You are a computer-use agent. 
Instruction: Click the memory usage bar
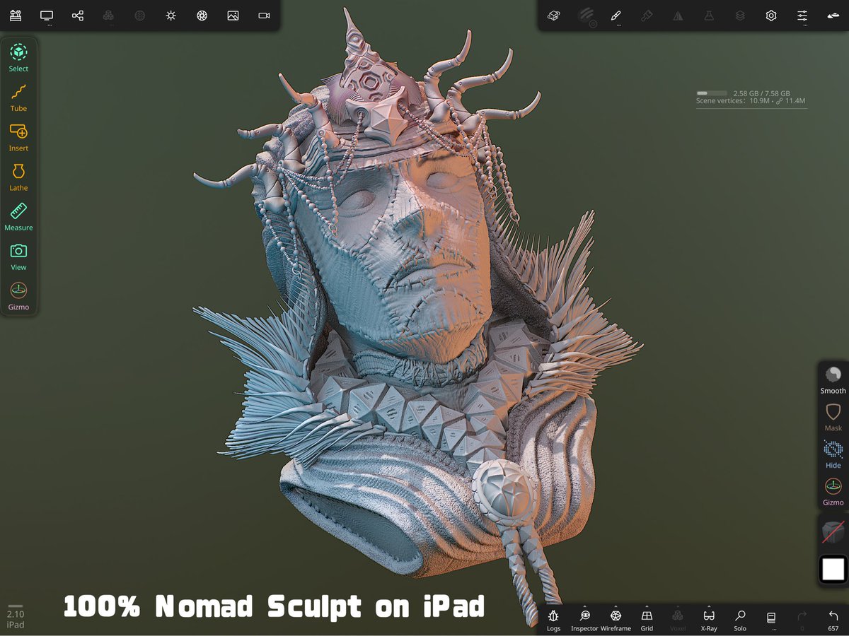click(x=712, y=93)
